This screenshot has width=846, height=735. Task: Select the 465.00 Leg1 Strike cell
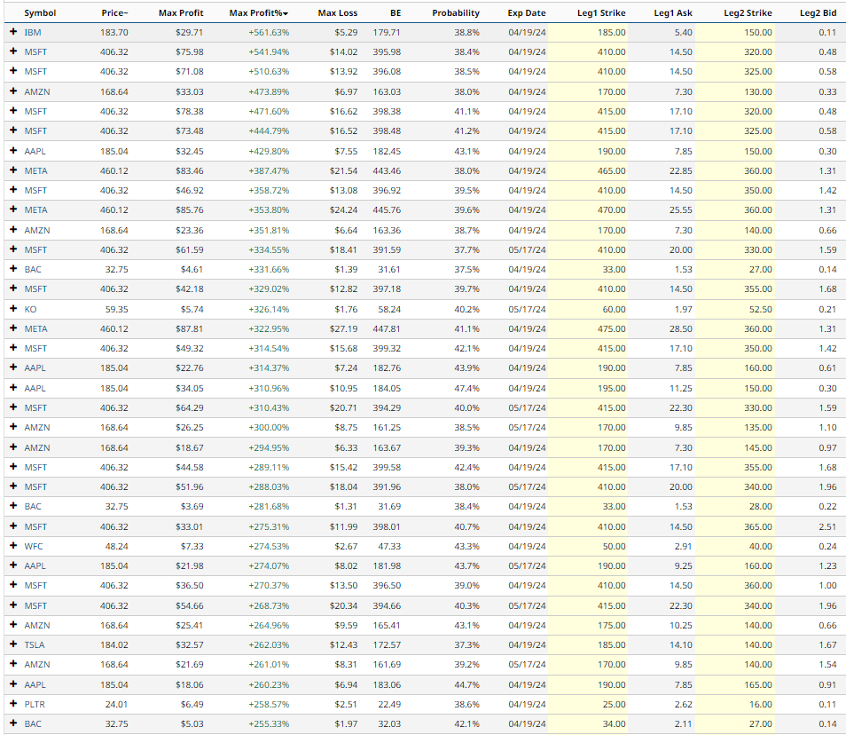(x=611, y=170)
